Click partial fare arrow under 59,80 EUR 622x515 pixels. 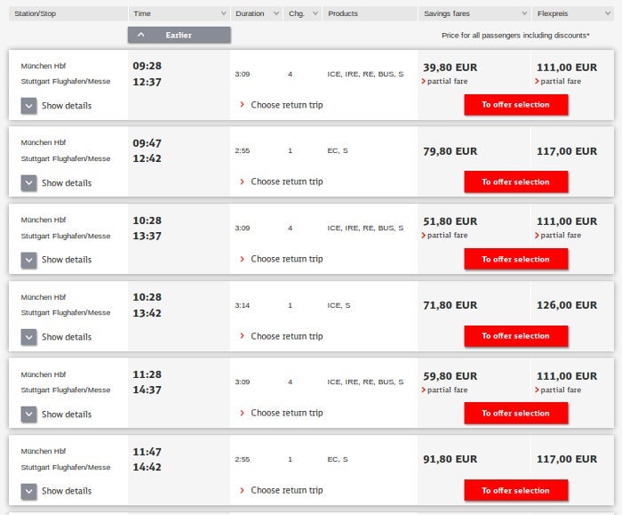424,390
